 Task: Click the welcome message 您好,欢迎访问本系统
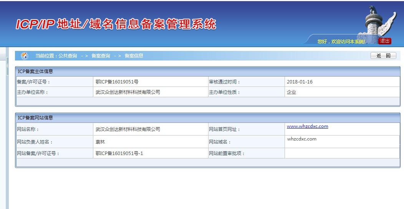[341, 41]
